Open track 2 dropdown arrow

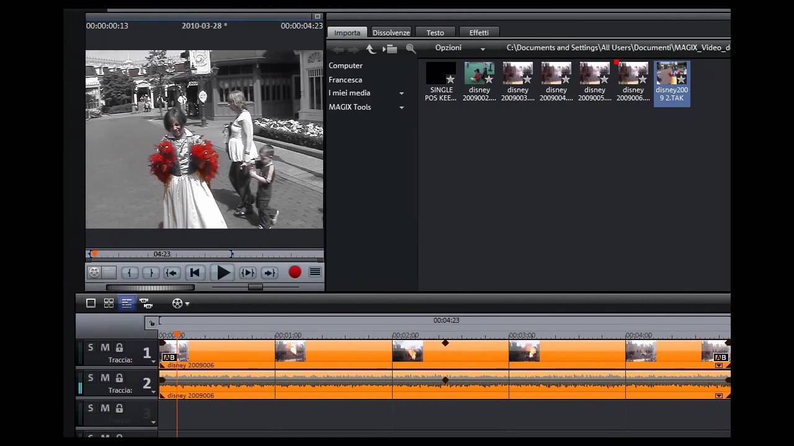click(153, 391)
